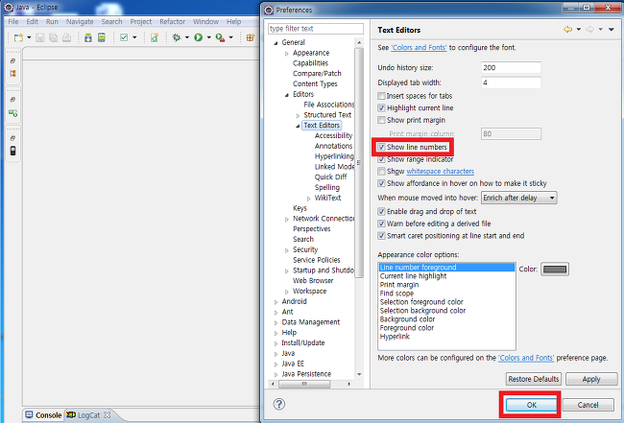Click the new Android XML file icon
624x423 pixels.
pyautogui.click(x=155, y=37)
